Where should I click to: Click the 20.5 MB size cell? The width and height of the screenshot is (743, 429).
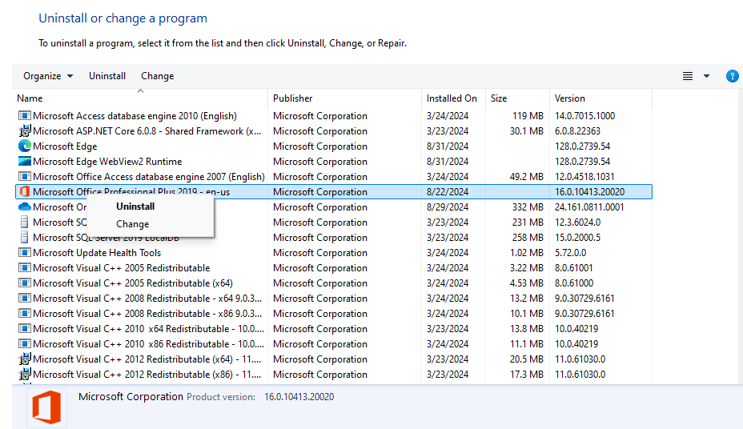[x=527, y=359]
